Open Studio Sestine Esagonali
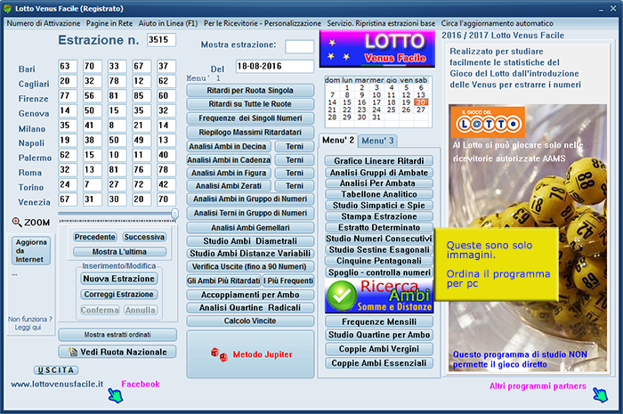The image size is (623, 414). (379, 249)
